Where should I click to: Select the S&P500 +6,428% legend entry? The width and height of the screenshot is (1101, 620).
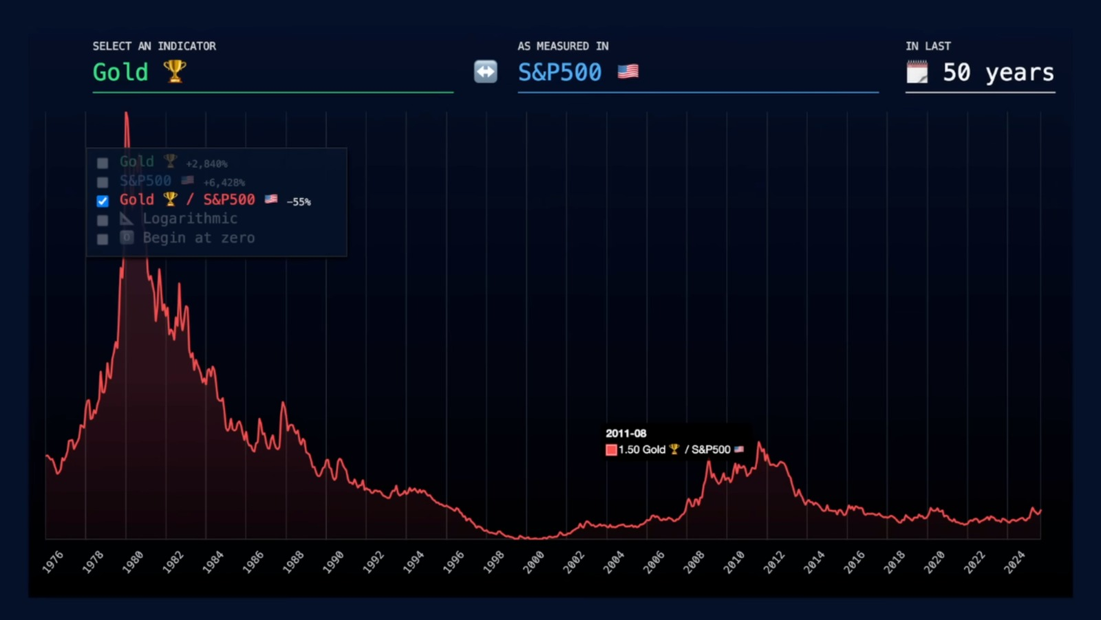click(145, 181)
